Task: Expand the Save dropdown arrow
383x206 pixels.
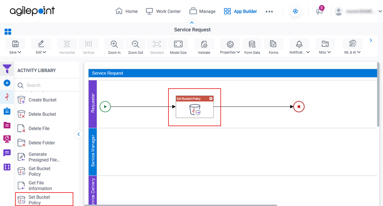Action: pos(19,52)
